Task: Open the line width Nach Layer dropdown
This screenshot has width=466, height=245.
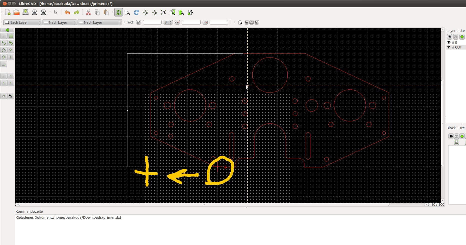Action: pos(60,22)
